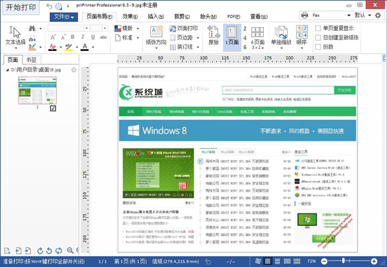The width and height of the screenshot is (387, 267).
Task: Click the undo arrow in title bar
Action: click(x=49, y=6)
